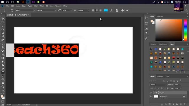This screenshot has width=189, height=106.
Task: Open the font style Regular dropdown
Action: click(55, 11)
